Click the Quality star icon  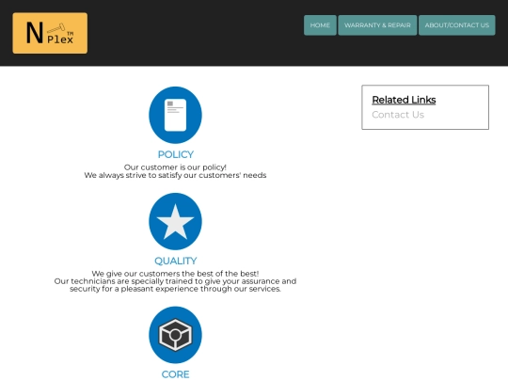(175, 222)
